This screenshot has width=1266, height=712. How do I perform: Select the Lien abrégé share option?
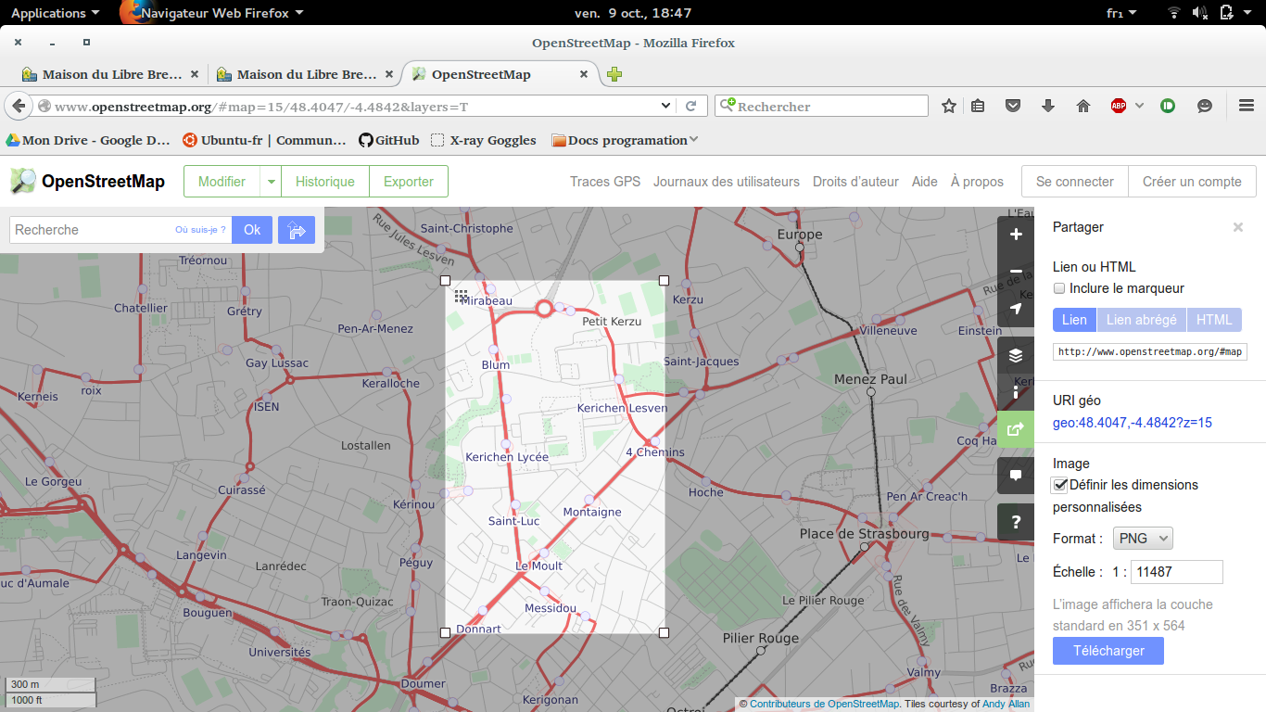pos(1141,320)
